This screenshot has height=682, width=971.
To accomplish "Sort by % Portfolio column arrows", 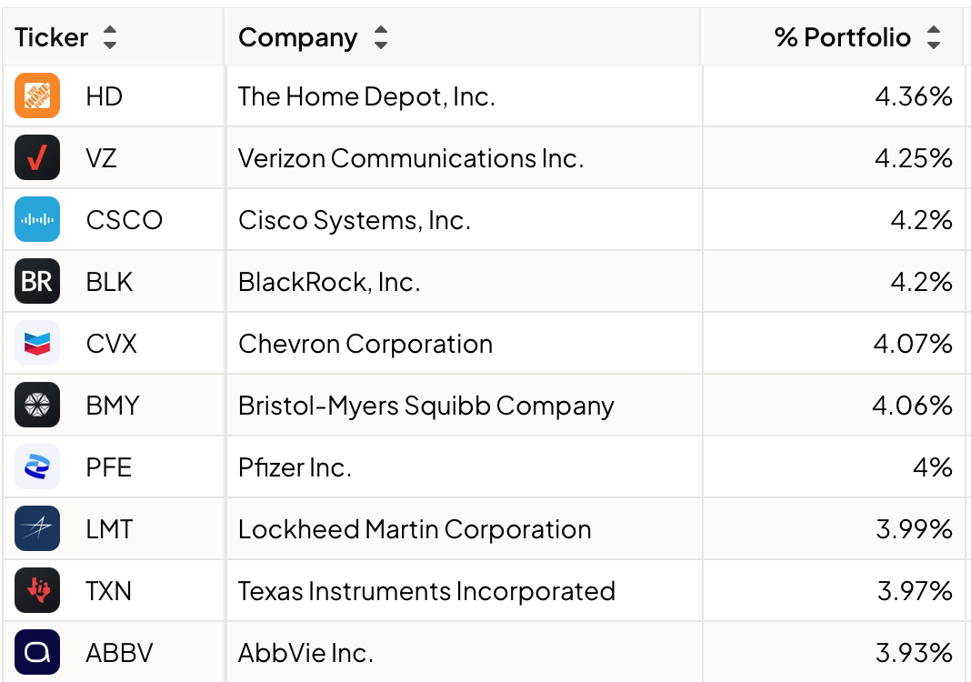I will [934, 37].
